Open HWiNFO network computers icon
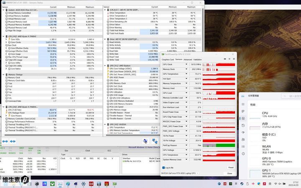Screen dimensions: 301x188 [x=155, y=141]
